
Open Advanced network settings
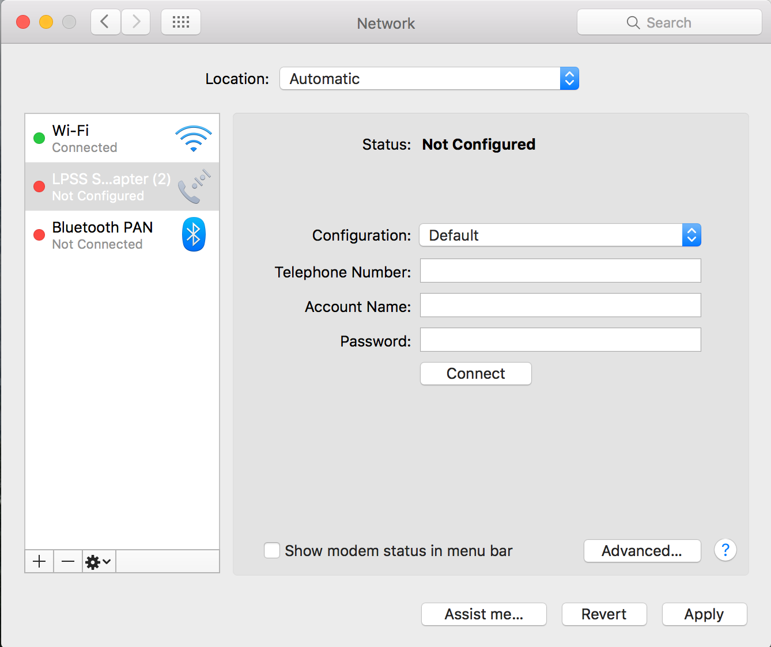click(x=642, y=550)
